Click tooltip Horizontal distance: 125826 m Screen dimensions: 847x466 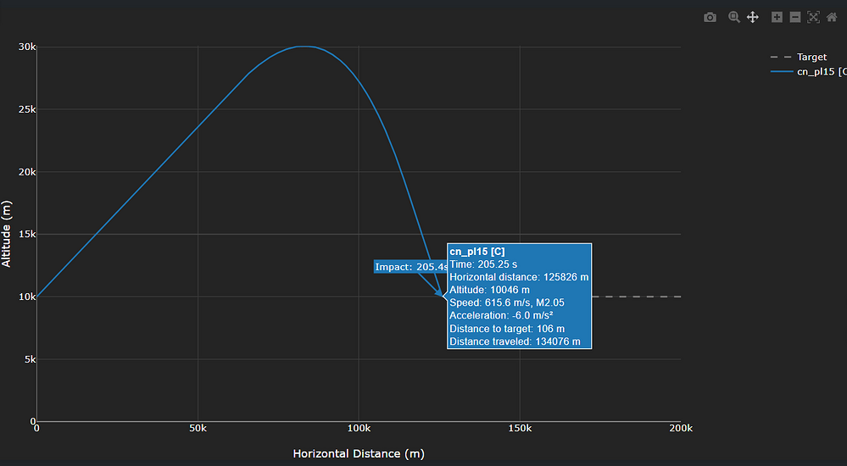click(519, 277)
